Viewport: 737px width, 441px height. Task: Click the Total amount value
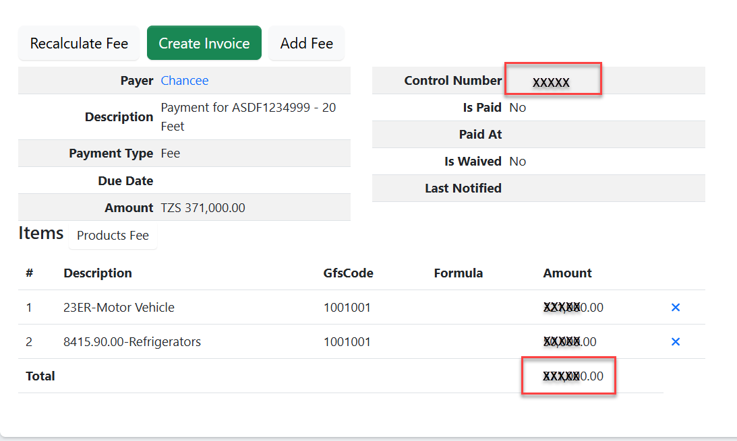point(573,376)
